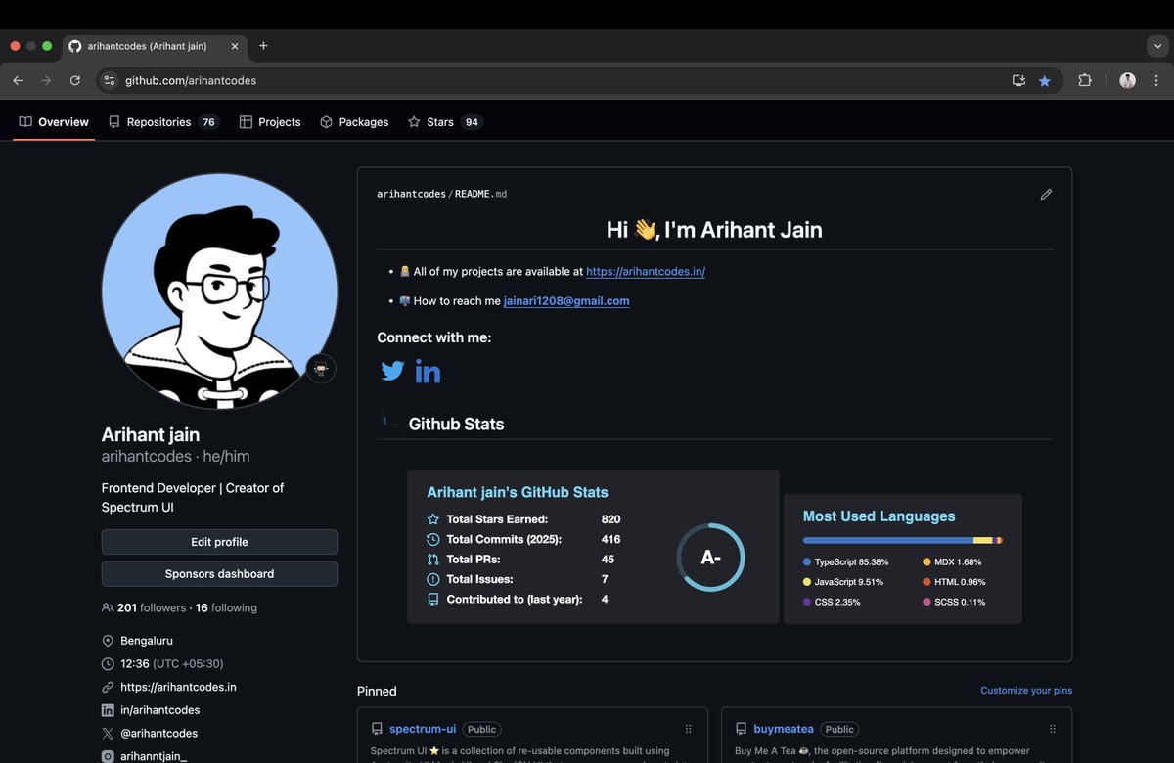This screenshot has width=1174, height=763.
Task: Click the pink SCSS color dot
Action: 926,602
